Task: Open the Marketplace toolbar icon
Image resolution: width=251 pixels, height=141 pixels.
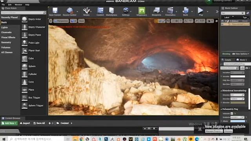Action: tap(111, 11)
